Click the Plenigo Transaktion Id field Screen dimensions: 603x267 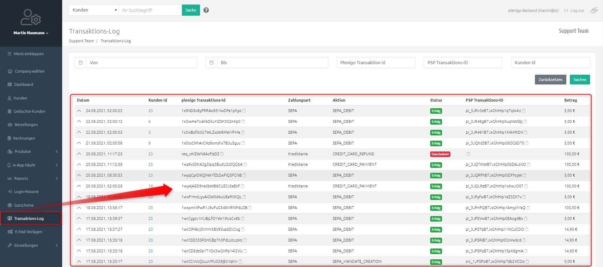(x=376, y=62)
